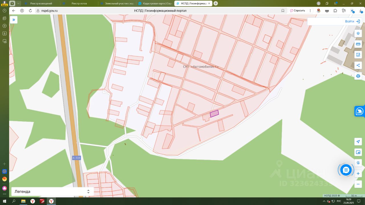Center map on my location

(x=358, y=142)
